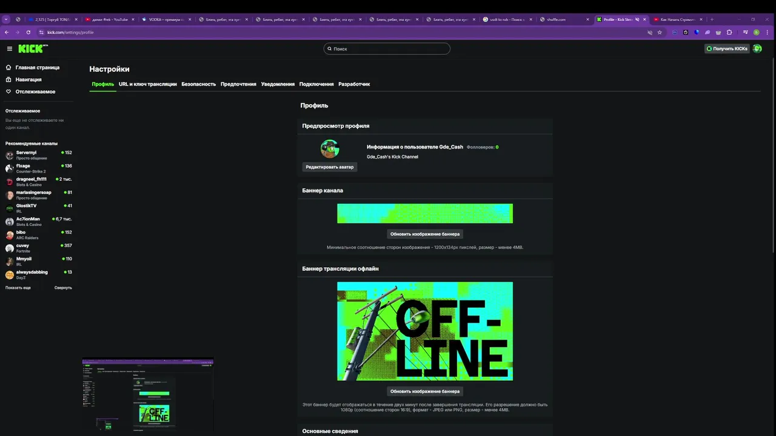Switch to the Безопасность tab

[x=199, y=84]
